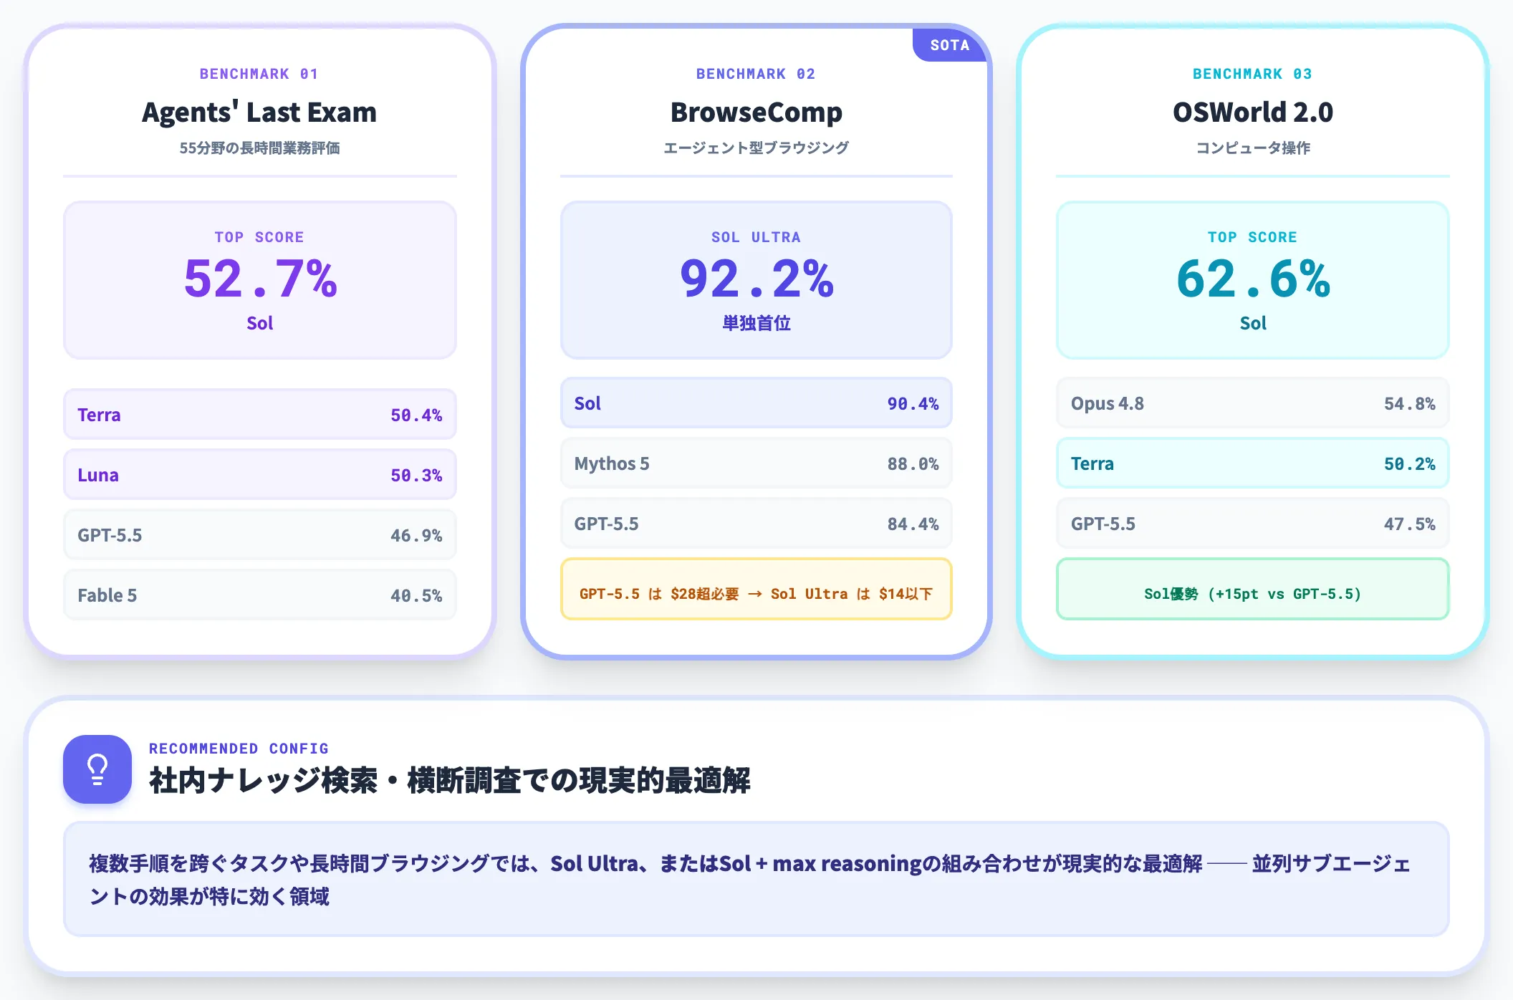Click the 単独首位 label under 92.2%
Image resolution: width=1513 pixels, height=1000 pixels.
click(756, 323)
